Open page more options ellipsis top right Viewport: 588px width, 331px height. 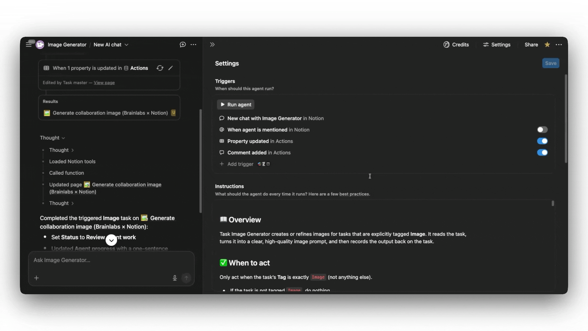pos(559,45)
